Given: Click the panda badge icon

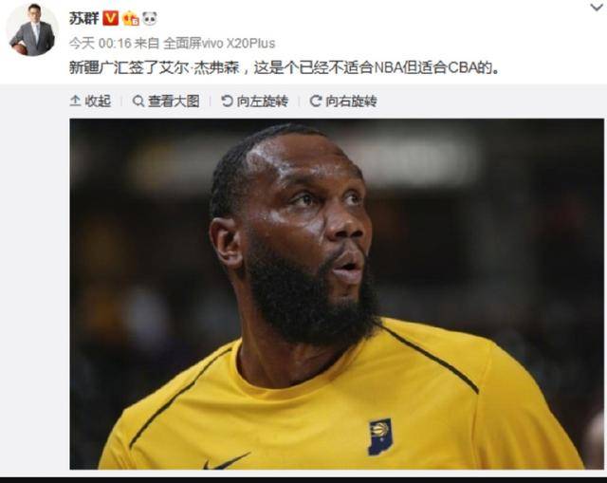Looking at the screenshot, I should pos(150,18).
